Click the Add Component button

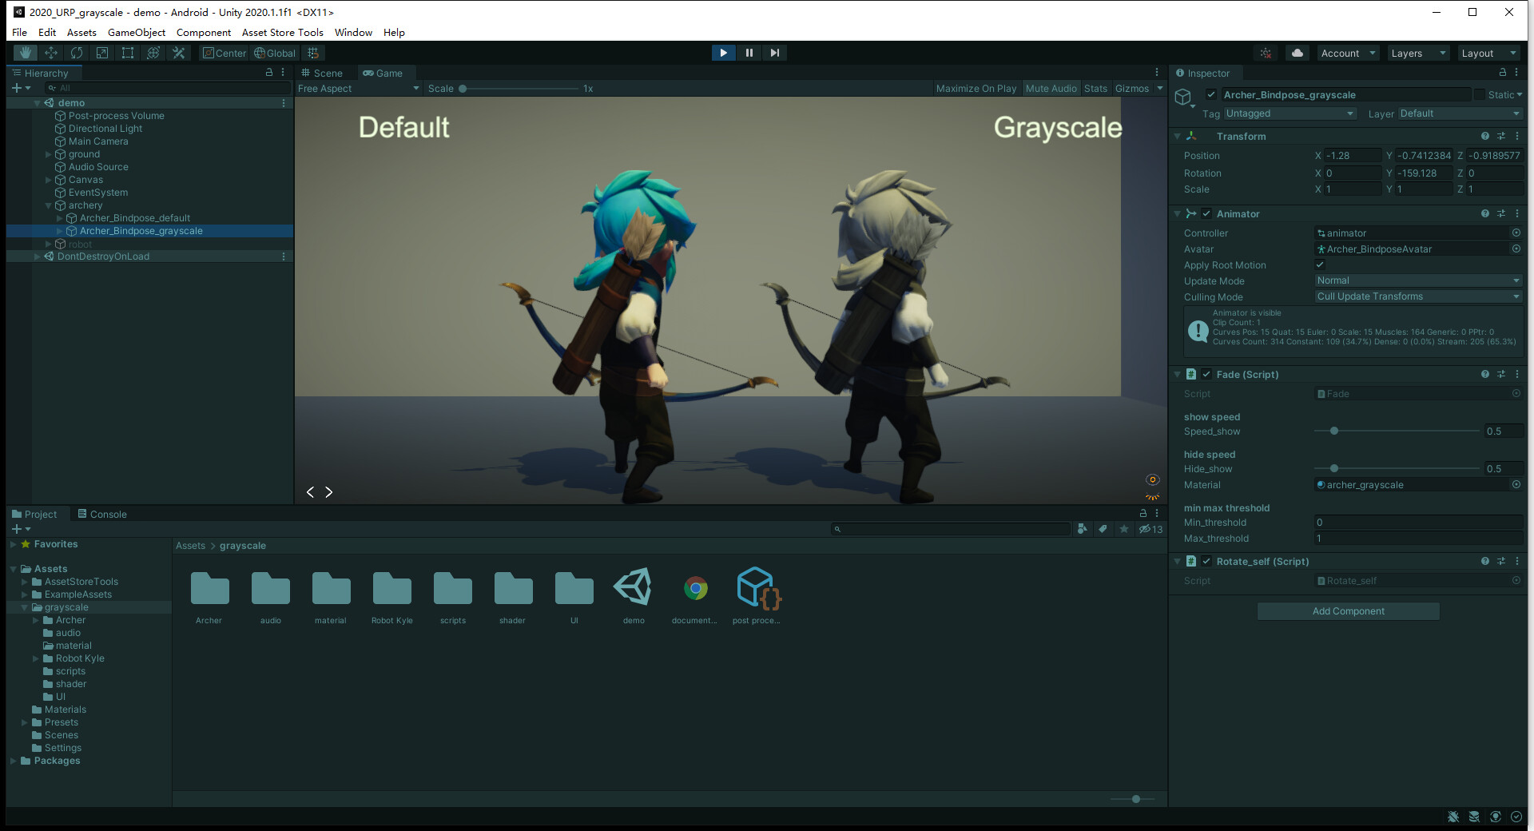tap(1348, 611)
